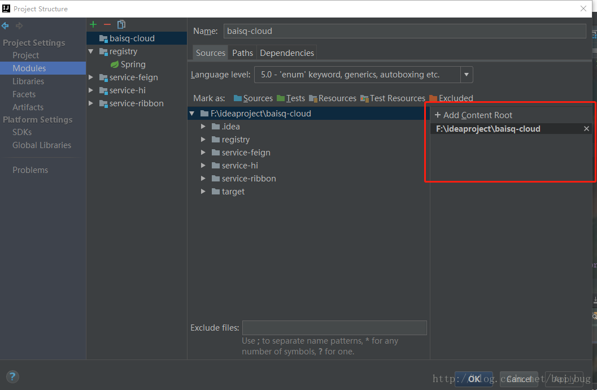Select Global Libraries in Platform Settings
Image resolution: width=597 pixels, height=390 pixels.
(x=42, y=145)
